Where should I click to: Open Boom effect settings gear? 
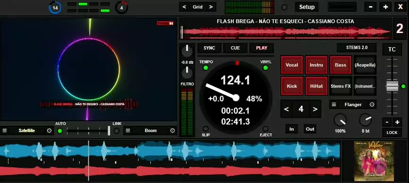172,131
